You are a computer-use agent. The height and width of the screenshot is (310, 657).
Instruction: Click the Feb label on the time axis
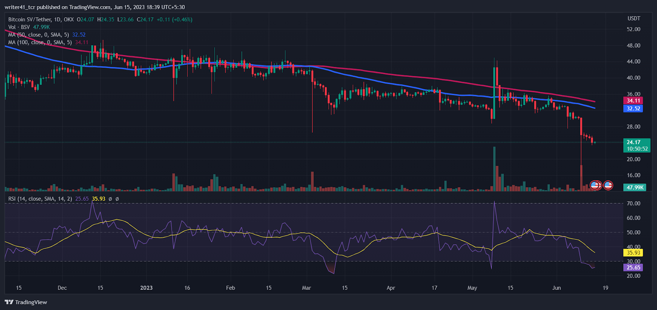coord(230,288)
